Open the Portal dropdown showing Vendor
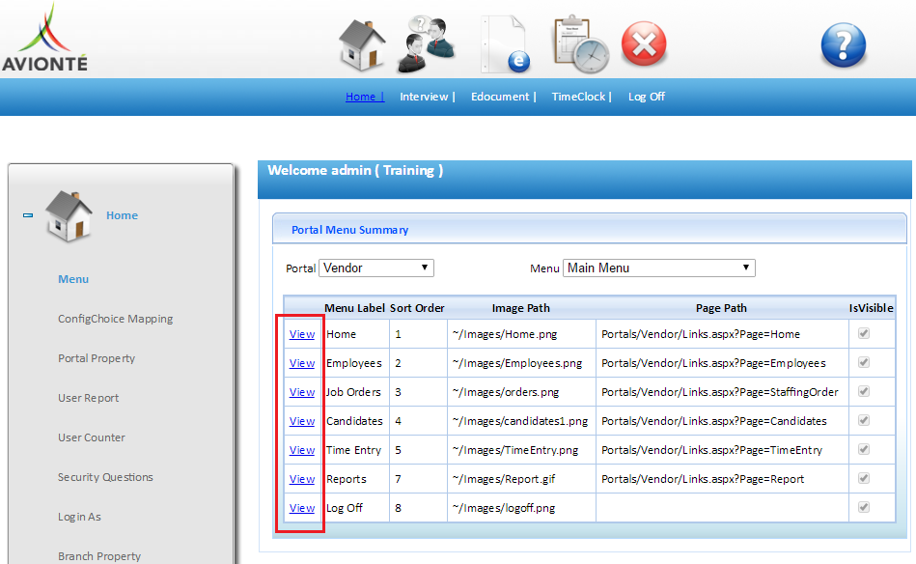 point(376,268)
